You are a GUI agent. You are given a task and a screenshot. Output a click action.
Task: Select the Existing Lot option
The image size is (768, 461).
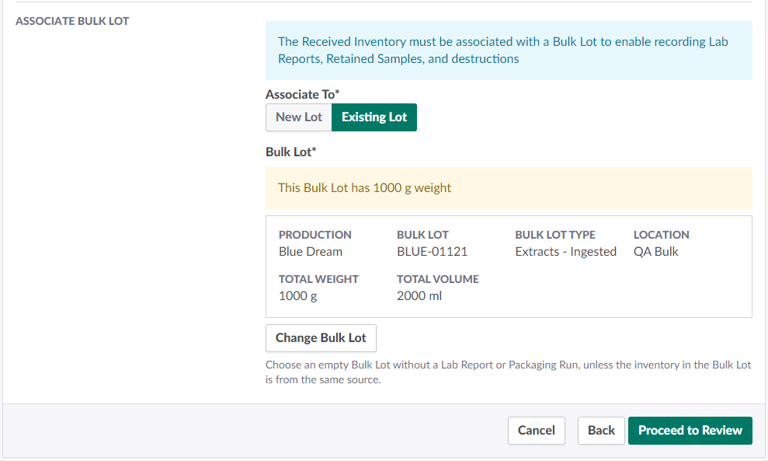point(374,117)
